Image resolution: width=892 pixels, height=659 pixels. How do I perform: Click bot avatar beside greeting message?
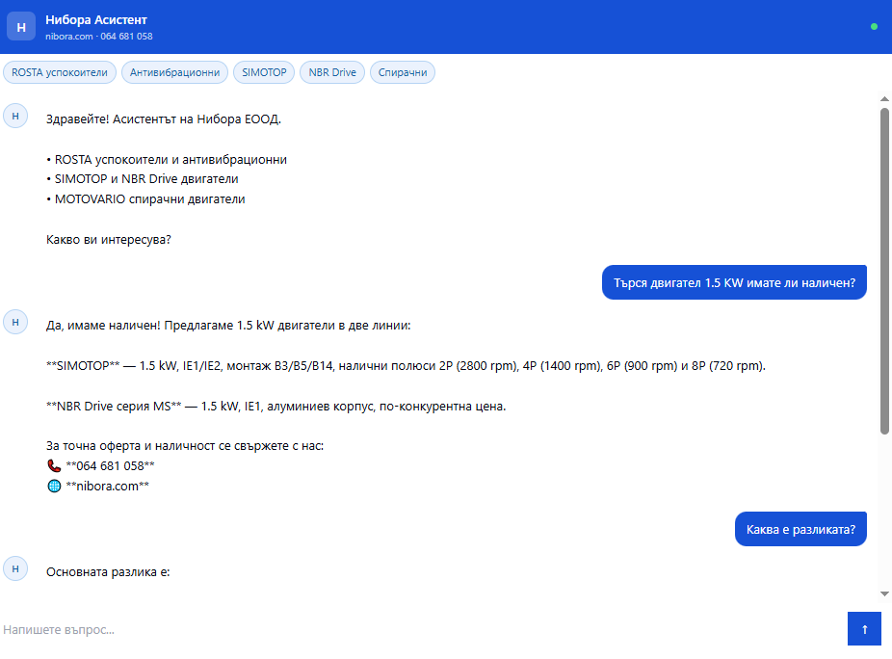[x=15, y=116]
